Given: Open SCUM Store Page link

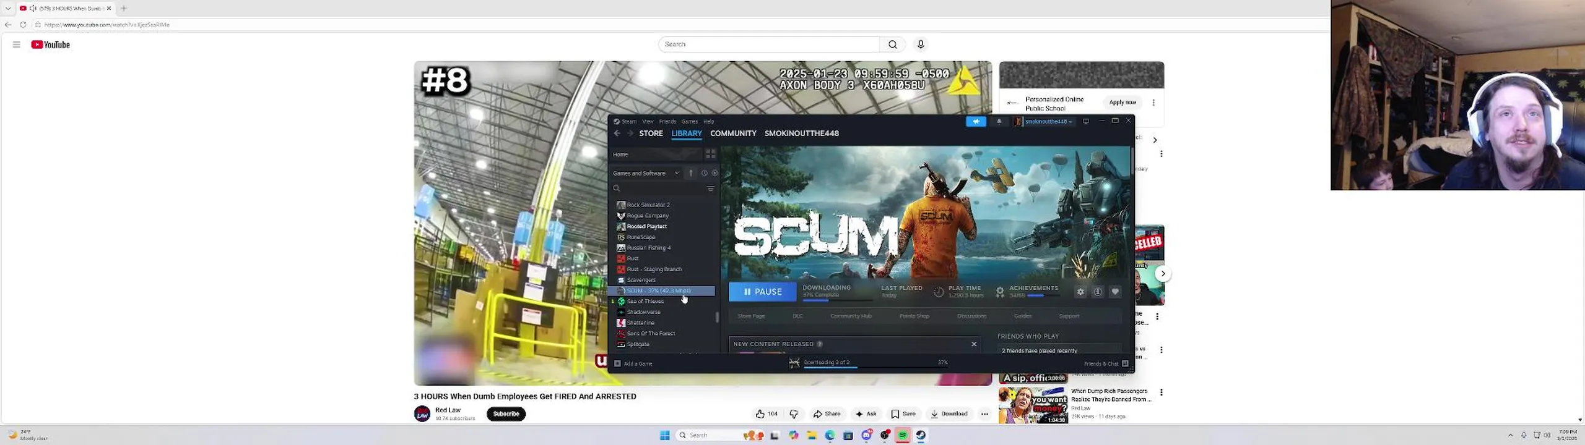Looking at the screenshot, I should 751,316.
